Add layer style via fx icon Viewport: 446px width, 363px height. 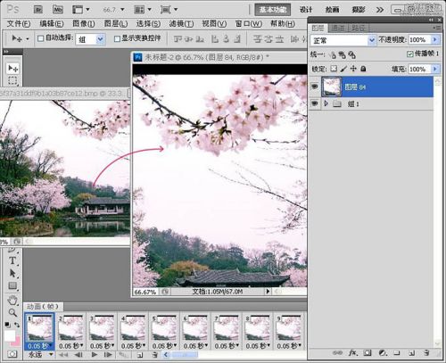point(352,353)
